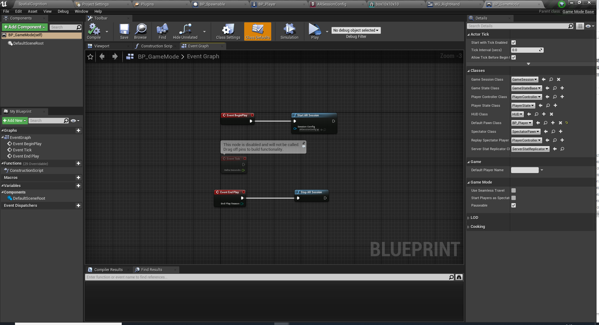Start Simulation from the toolbar

(289, 30)
